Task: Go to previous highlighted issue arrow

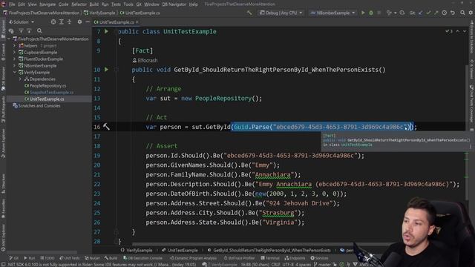Action: pos(458,31)
